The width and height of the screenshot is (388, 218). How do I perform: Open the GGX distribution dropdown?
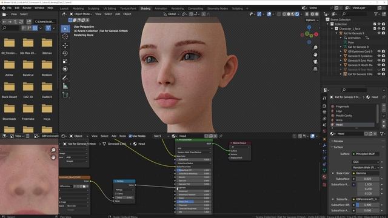tap(366, 162)
